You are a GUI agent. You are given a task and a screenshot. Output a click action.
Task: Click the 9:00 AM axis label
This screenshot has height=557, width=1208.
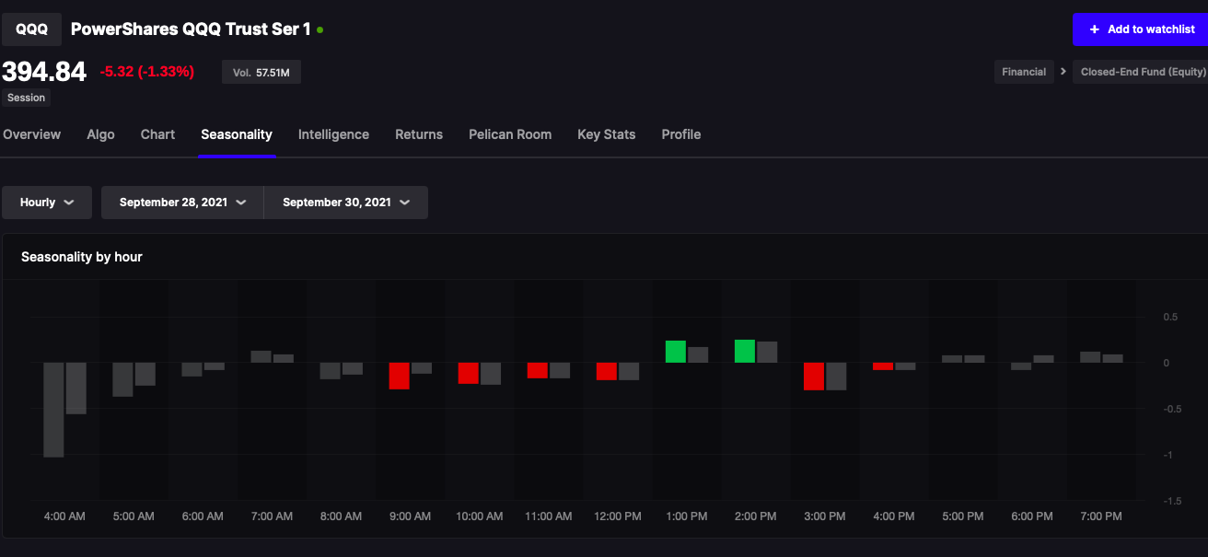(x=410, y=516)
